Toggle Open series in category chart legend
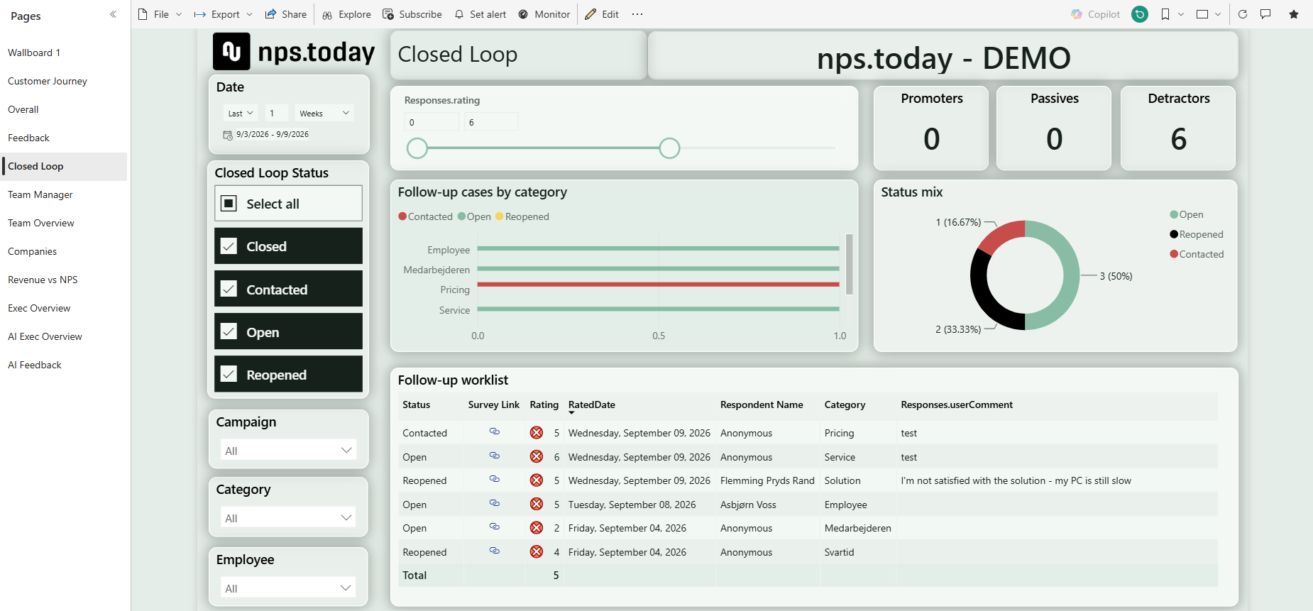This screenshot has width=1313, height=611. pyautogui.click(x=475, y=216)
